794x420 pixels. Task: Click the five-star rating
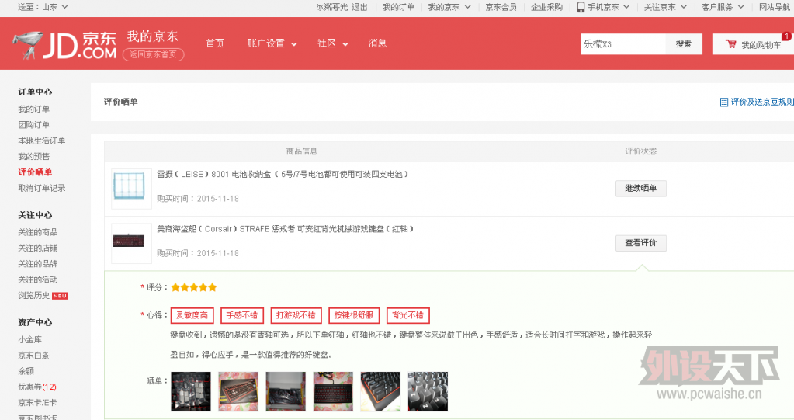tap(194, 287)
